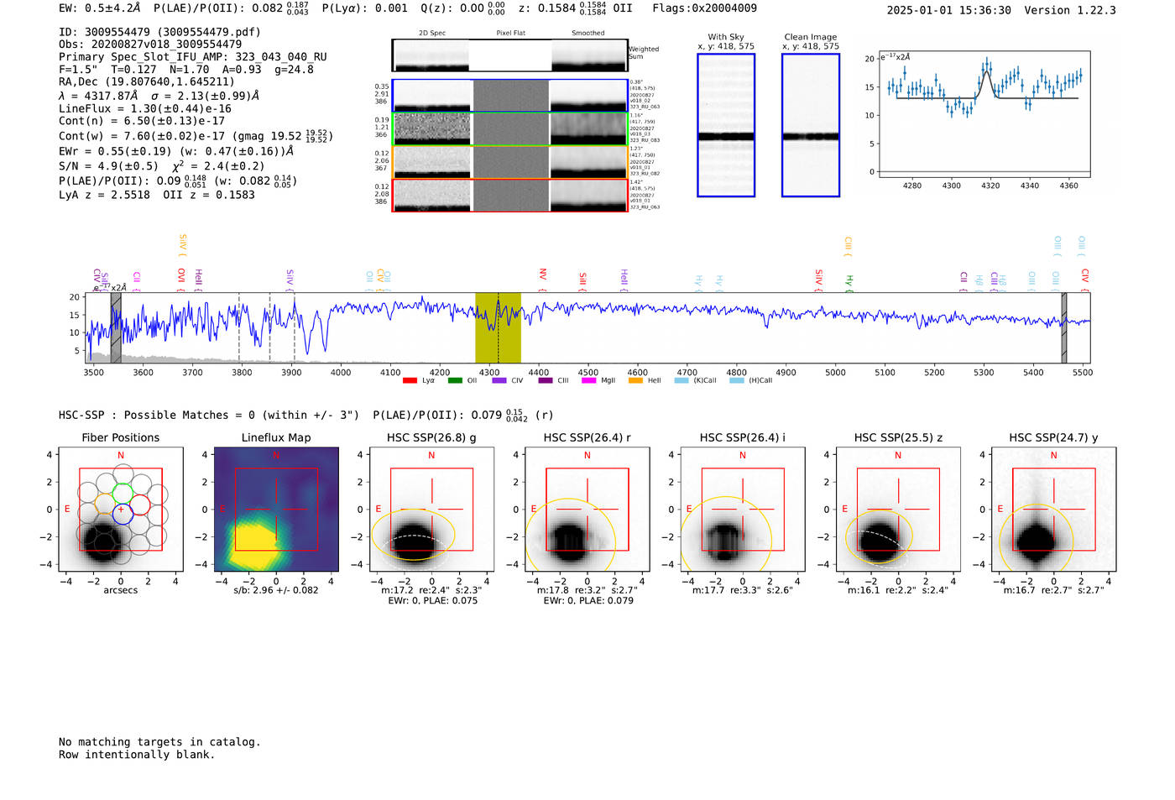Select the blue-bordered 2D spectrum row
Screen dimensions: 1175x800
509,95
